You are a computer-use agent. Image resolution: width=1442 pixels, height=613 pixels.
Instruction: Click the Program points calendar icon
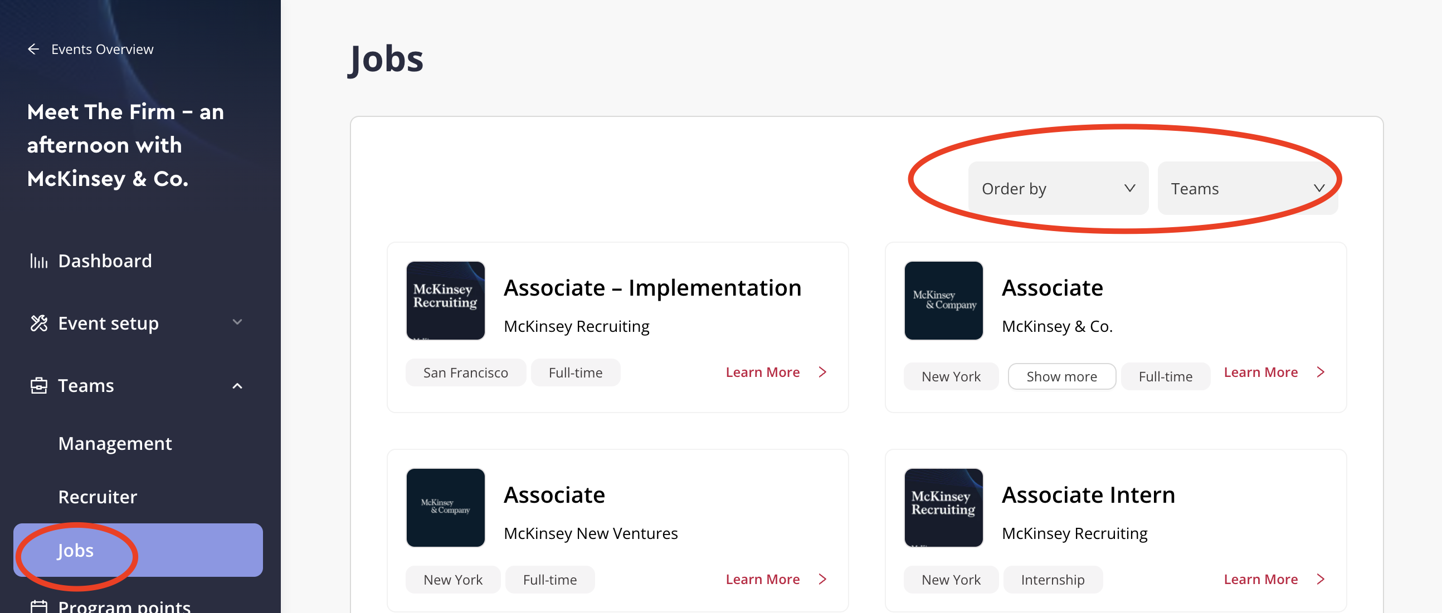click(38, 607)
